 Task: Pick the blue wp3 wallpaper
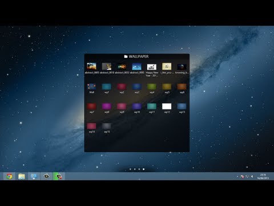point(137,86)
